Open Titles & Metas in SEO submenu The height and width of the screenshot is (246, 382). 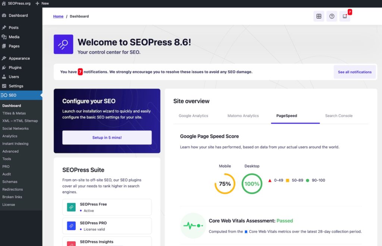14,113
